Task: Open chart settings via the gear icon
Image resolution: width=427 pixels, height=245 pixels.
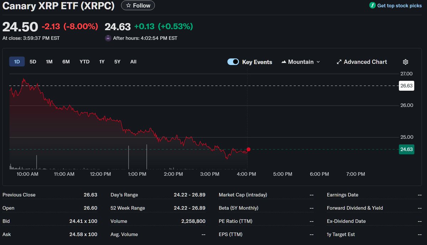Action: (x=405, y=62)
